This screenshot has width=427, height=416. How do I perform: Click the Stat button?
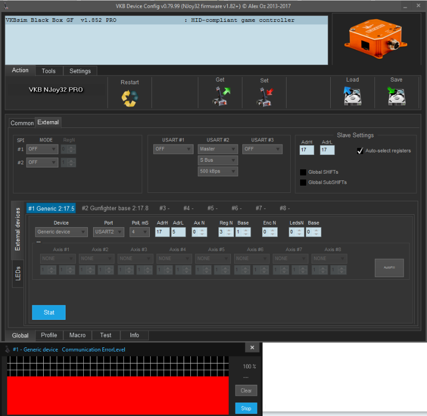pyautogui.click(x=49, y=313)
